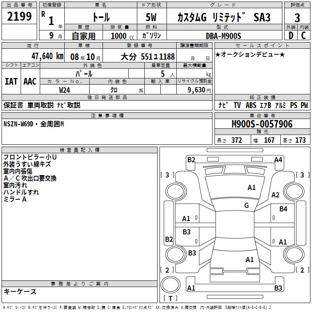Click the air conditioner value AAC
312x312 pixels.
30,82
